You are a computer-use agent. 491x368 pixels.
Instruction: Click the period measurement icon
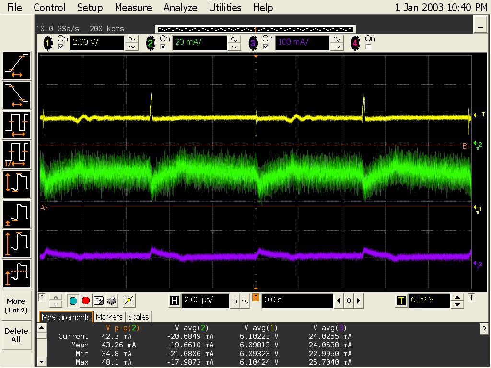[17, 125]
